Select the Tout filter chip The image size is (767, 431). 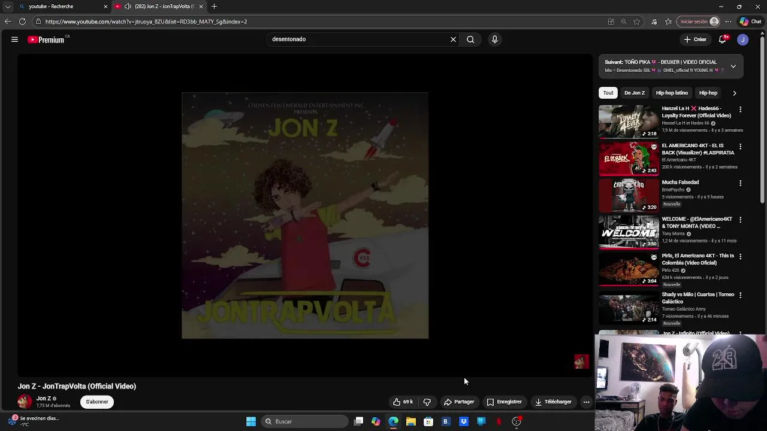[x=608, y=93]
